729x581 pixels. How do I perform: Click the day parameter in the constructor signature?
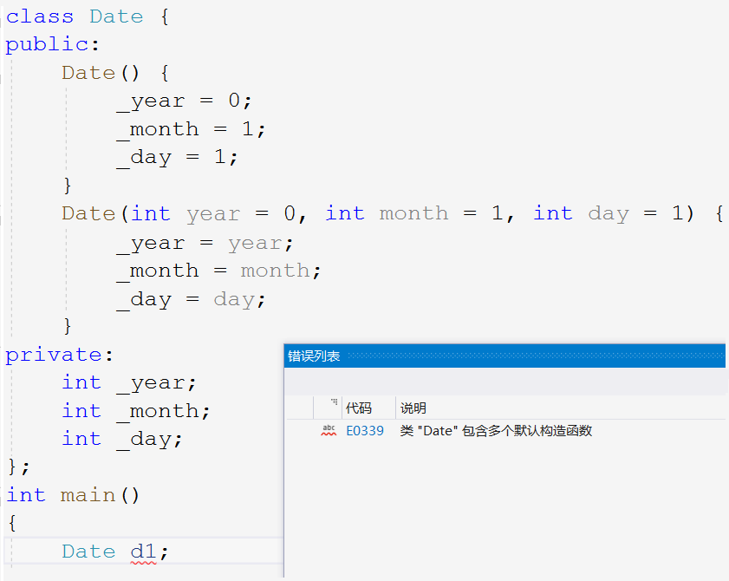pos(608,213)
